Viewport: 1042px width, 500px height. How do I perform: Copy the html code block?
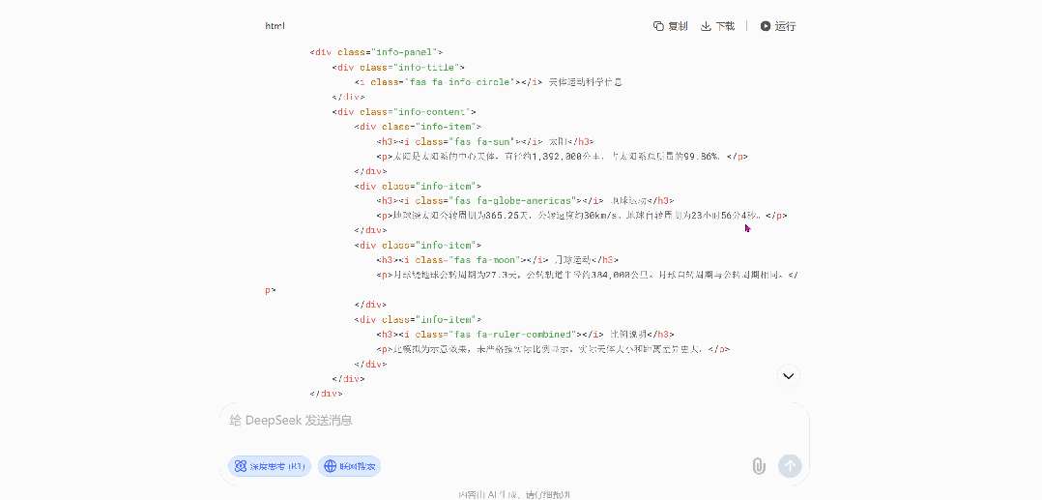tap(670, 26)
